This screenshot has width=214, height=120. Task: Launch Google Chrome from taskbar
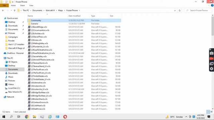point(27,117)
